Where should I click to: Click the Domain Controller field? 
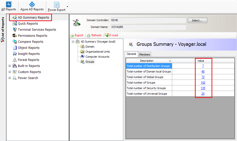tap(148, 20)
